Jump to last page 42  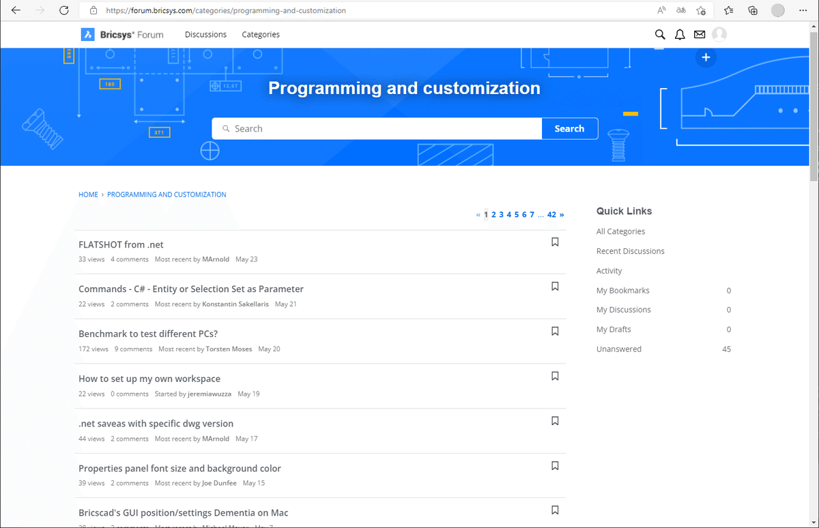click(x=551, y=214)
